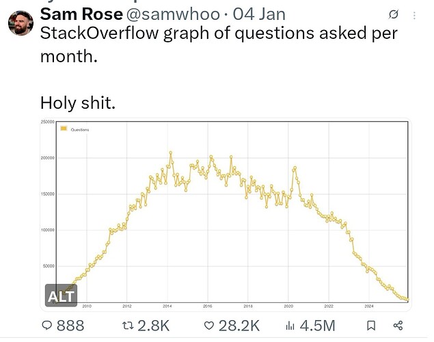
Task: Repost the tweet via retweet icon
Action: click(126, 326)
